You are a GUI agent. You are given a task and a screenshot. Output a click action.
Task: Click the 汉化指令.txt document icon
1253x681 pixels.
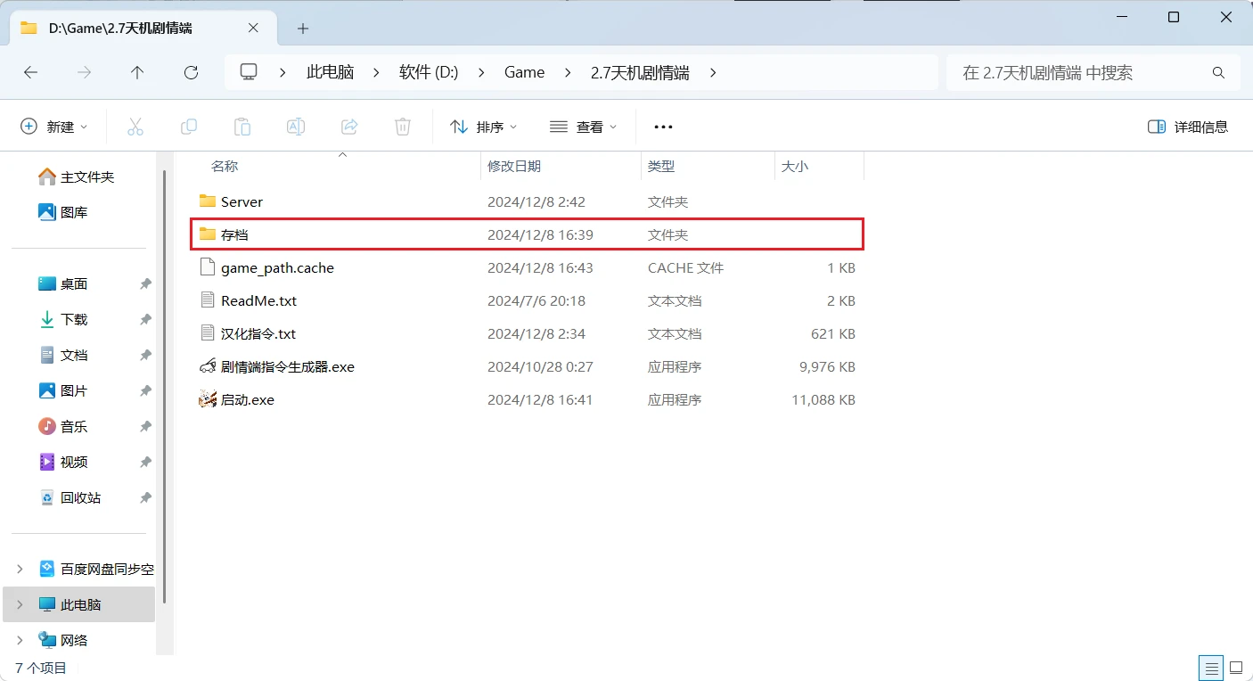[208, 333]
